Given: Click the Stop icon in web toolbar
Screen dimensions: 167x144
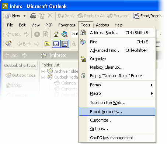Looking at the screenshot, I should click(x=37, y=34).
